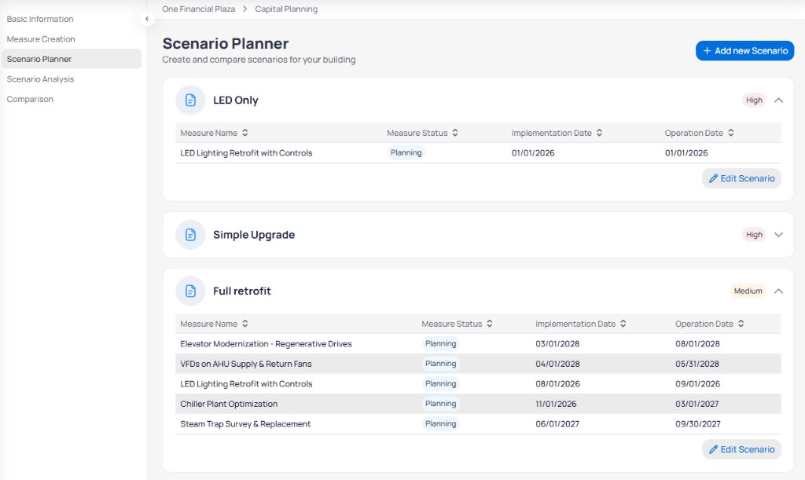Image resolution: width=805 pixels, height=480 pixels.
Task: Click operation date 09/01/2026
Action: 698,383
